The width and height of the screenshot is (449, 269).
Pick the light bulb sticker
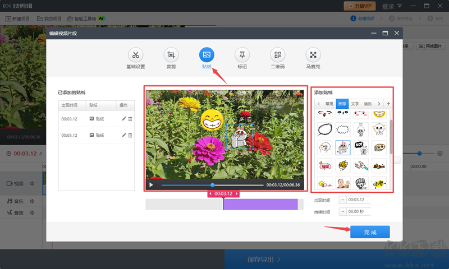click(325, 183)
